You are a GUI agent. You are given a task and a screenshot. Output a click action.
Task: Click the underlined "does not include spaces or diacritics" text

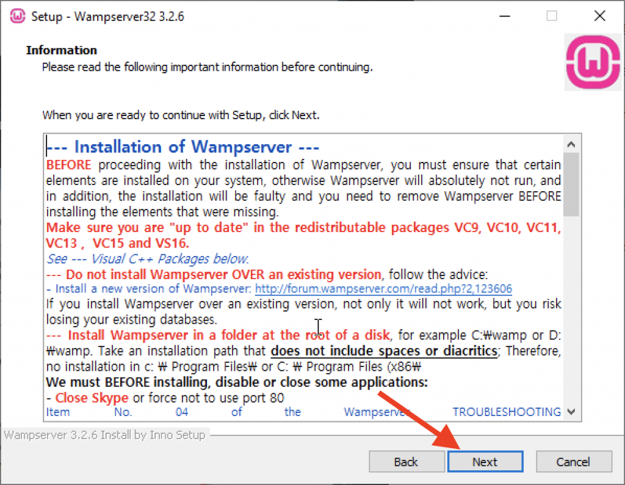384,351
